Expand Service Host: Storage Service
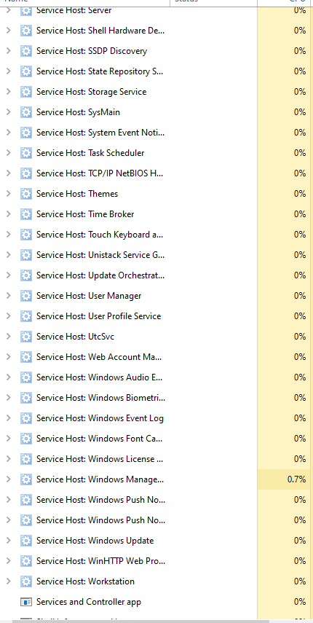The width and height of the screenshot is (313, 623). 8,92
